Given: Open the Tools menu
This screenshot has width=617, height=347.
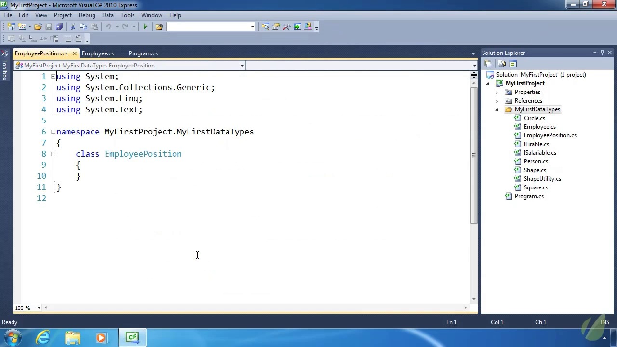Looking at the screenshot, I should point(127,15).
